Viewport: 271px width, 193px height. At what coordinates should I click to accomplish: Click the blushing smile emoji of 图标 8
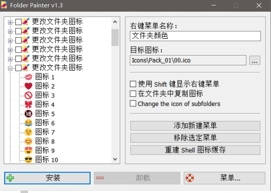28,141
